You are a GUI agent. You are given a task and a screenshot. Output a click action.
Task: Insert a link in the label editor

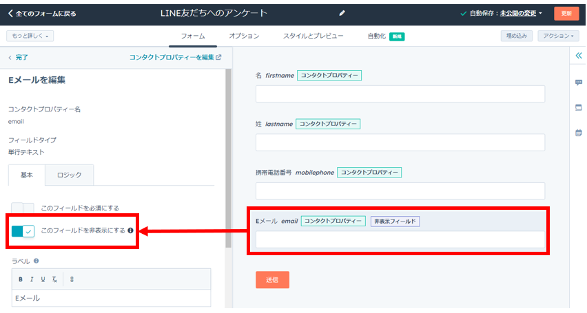tap(72, 279)
